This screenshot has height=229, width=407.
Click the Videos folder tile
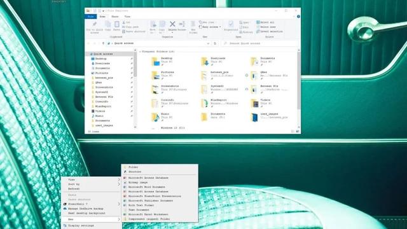[261, 103]
